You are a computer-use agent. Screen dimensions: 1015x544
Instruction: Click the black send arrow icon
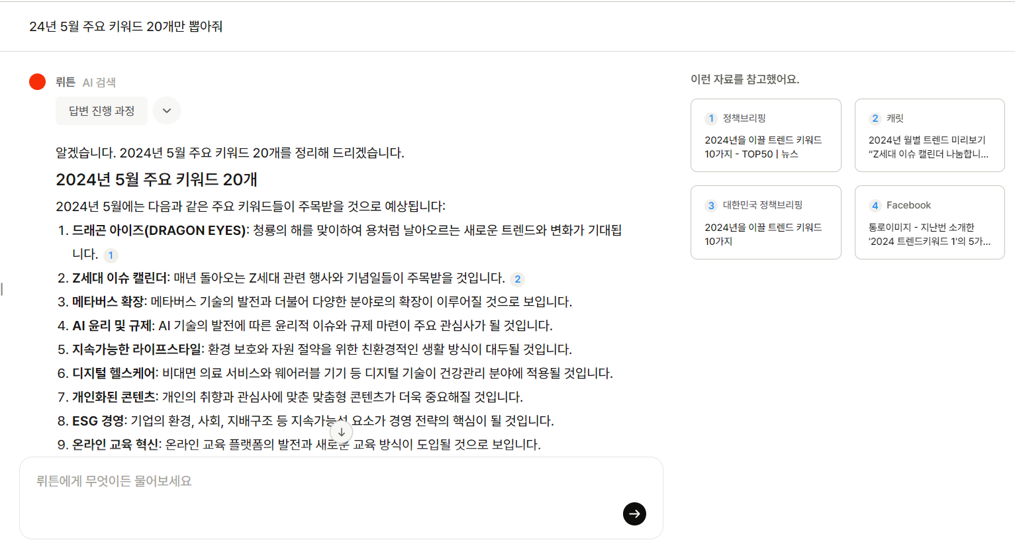(x=634, y=514)
